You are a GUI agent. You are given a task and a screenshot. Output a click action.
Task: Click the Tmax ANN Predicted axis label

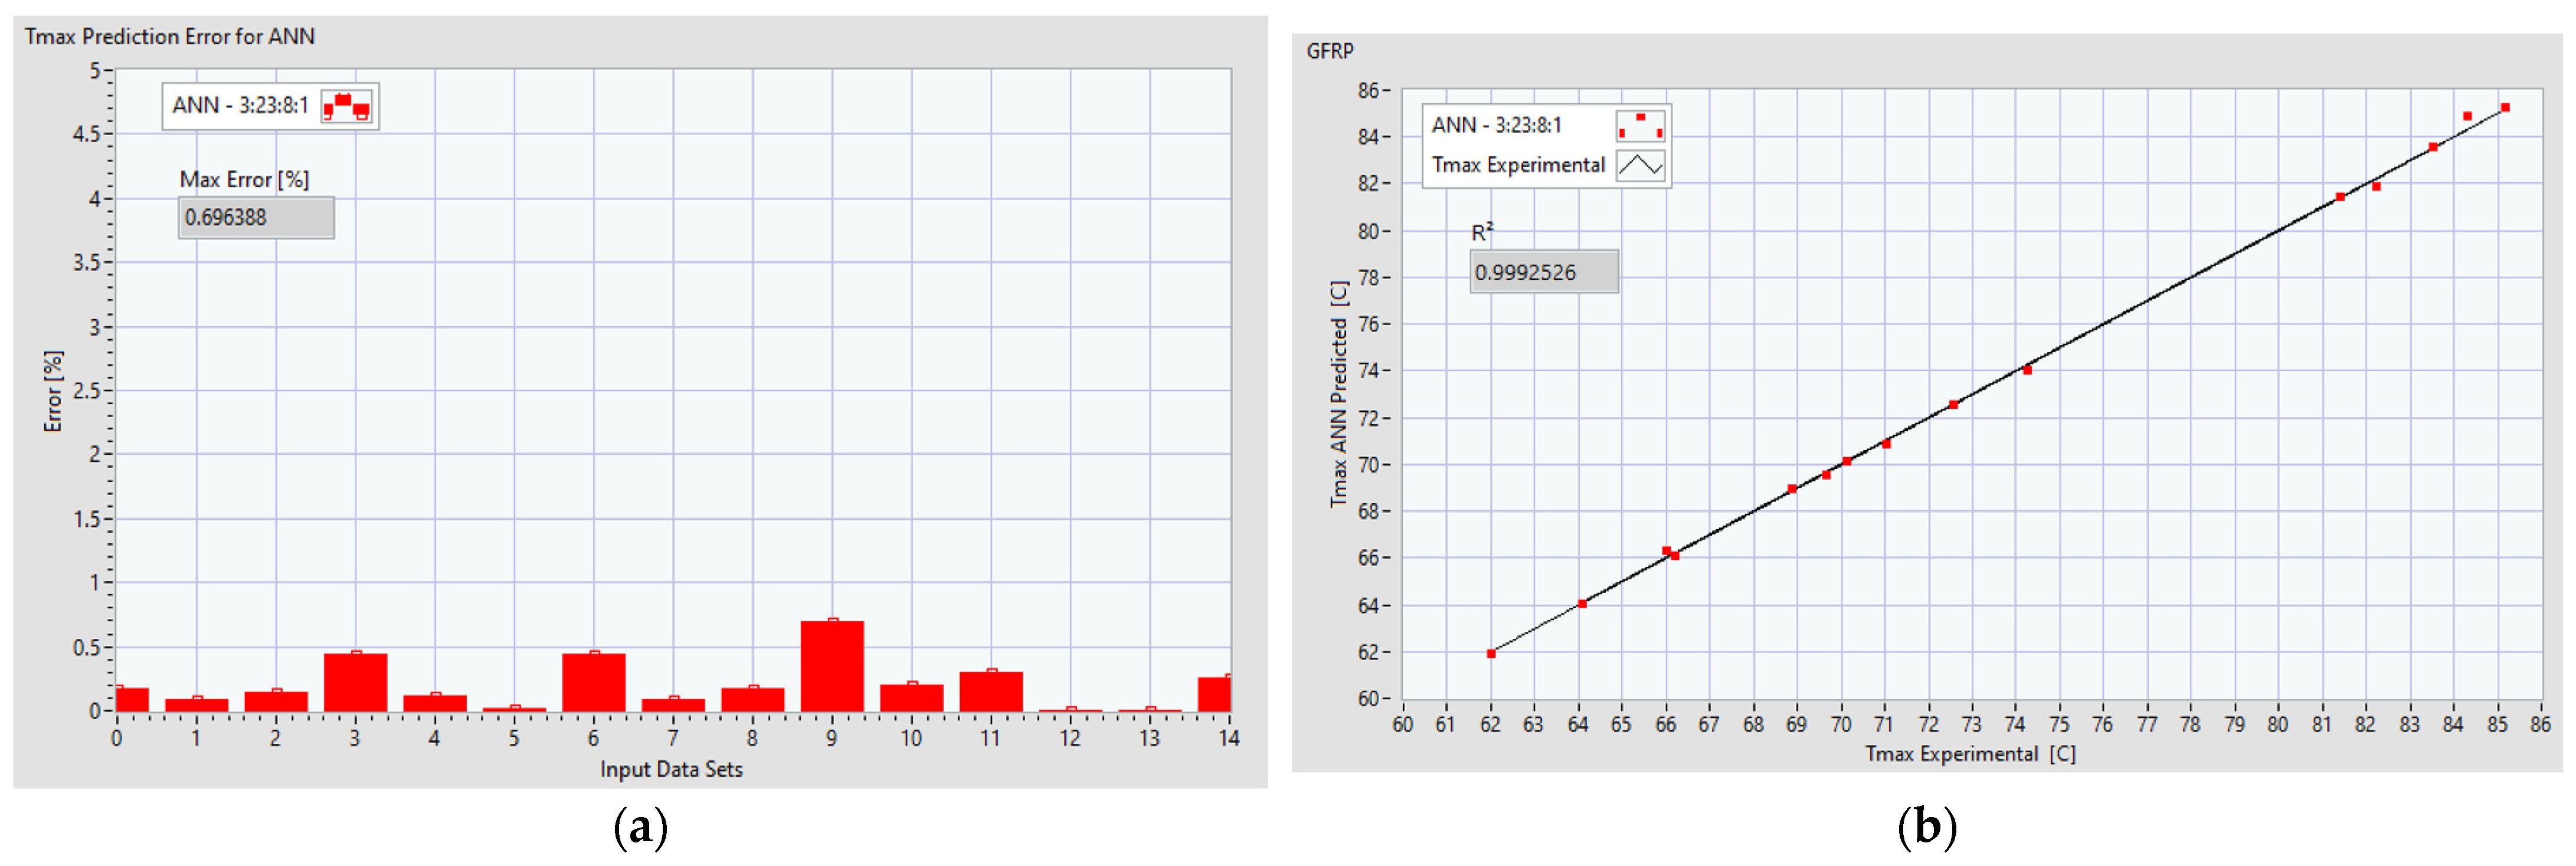click(1339, 394)
